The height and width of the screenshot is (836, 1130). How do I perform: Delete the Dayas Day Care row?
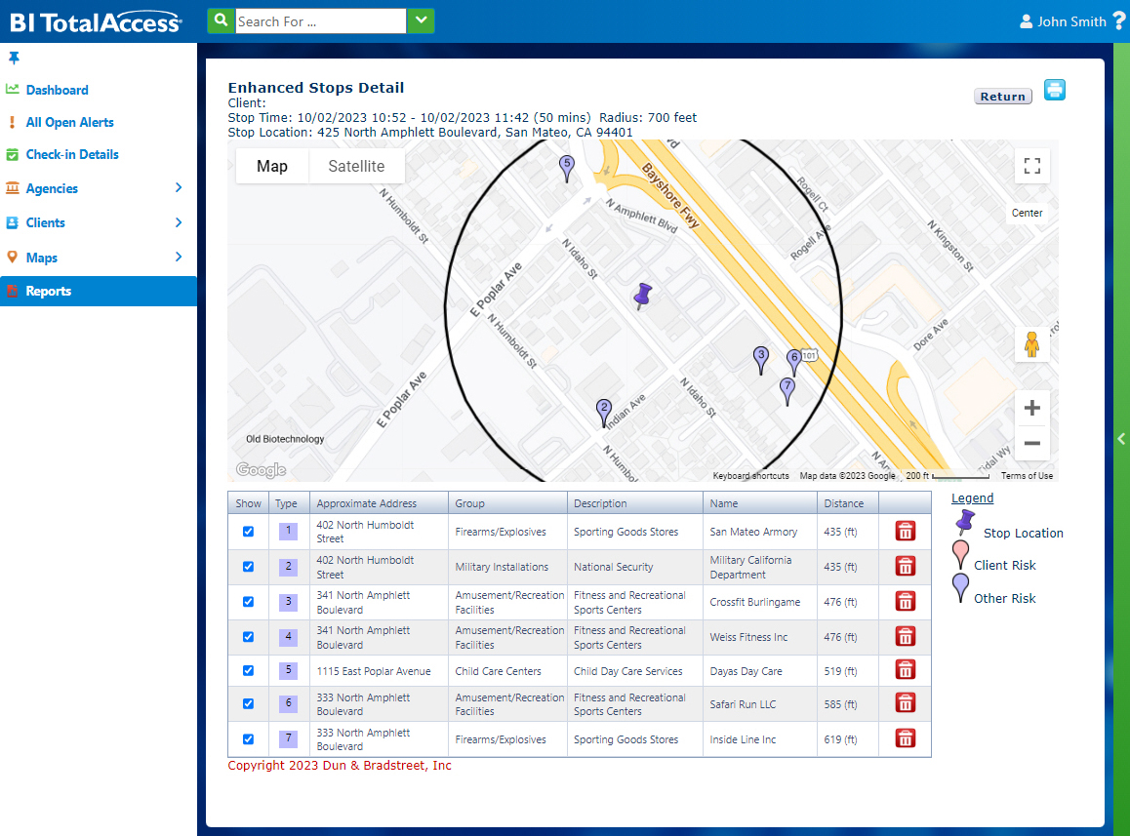pyautogui.click(x=906, y=669)
